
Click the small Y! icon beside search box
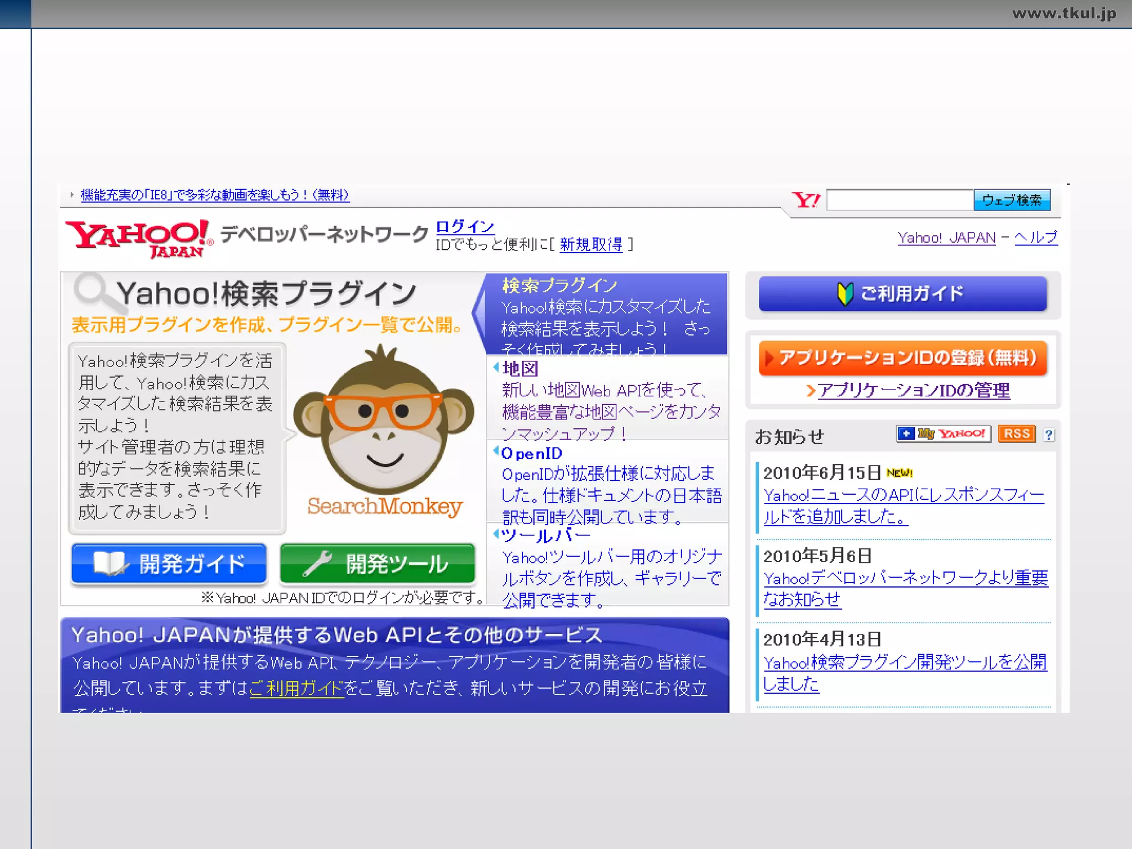coord(806,200)
